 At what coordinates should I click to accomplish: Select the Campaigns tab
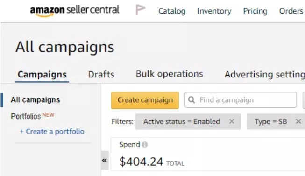tap(42, 75)
